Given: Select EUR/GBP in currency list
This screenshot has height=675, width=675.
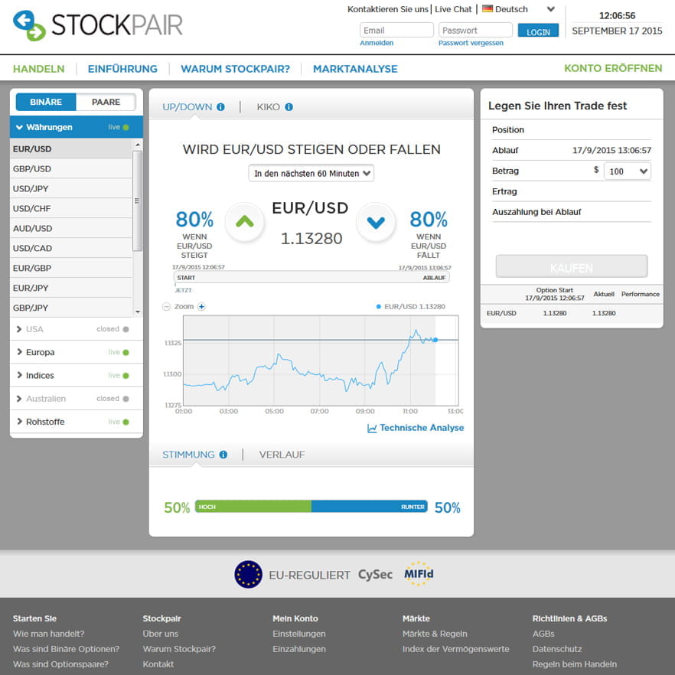Looking at the screenshot, I should click(71, 268).
